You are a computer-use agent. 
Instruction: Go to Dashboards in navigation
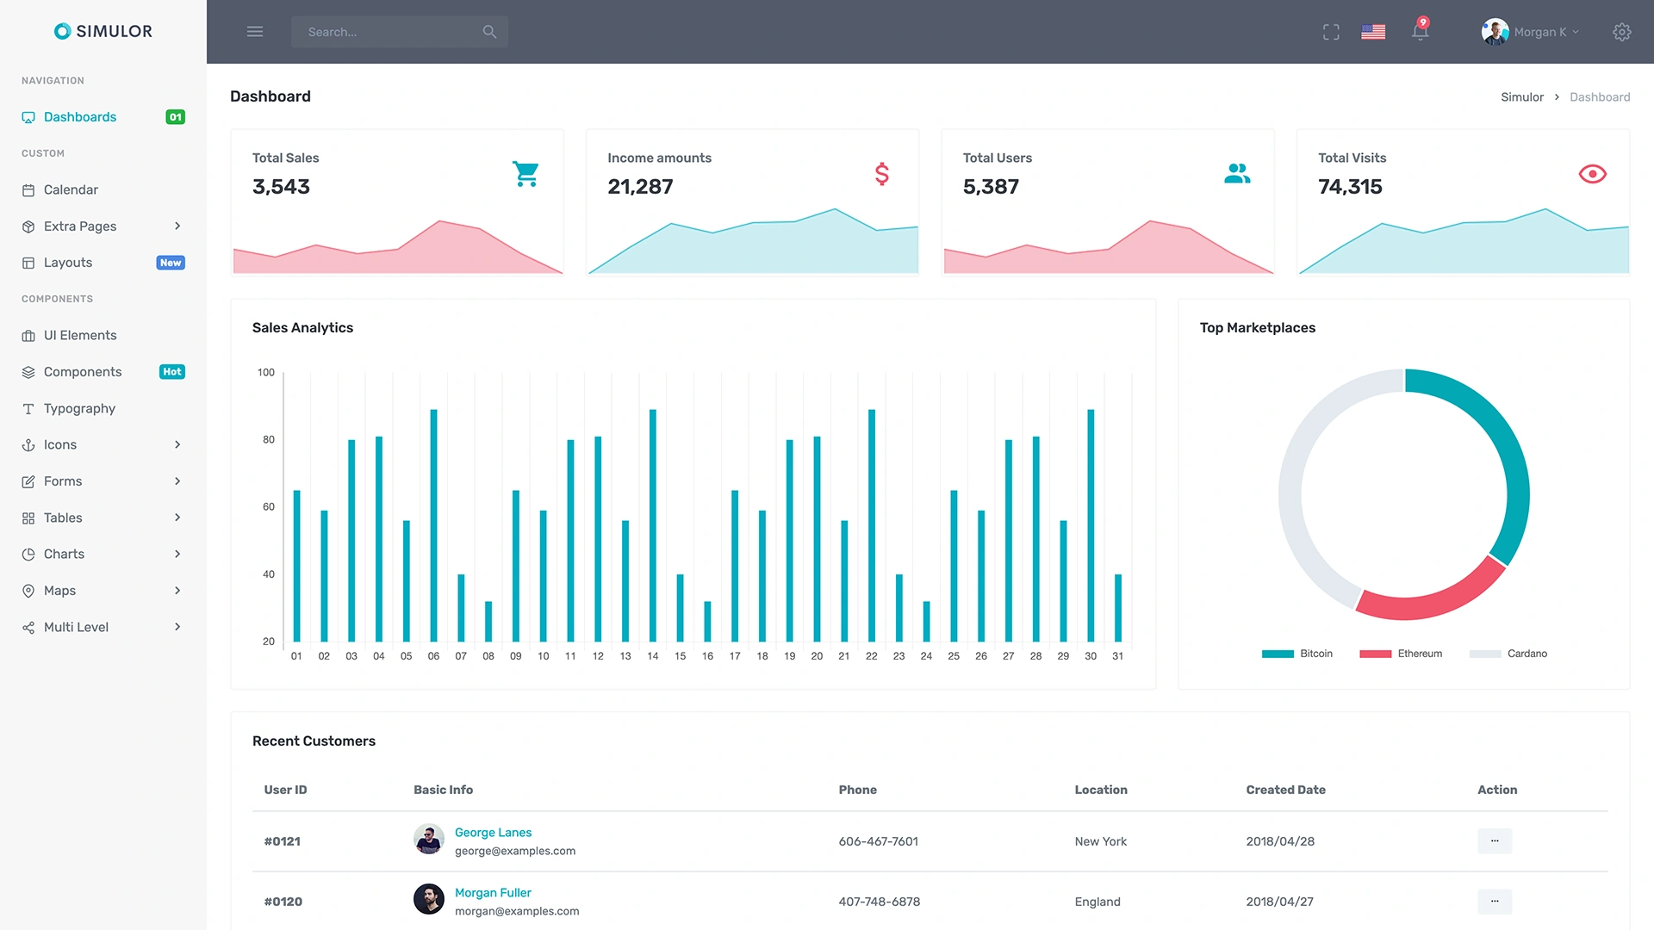pos(79,117)
